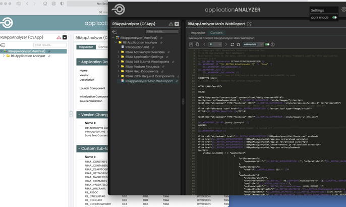The height and width of the screenshot is (207, 346).
Task: Select RBAppAnalyzer Main WebReport tree item
Action: point(149,81)
